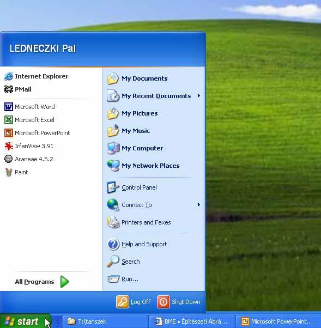Click the Help and Support label text
Screen dimensions: 321x328
click(x=144, y=244)
